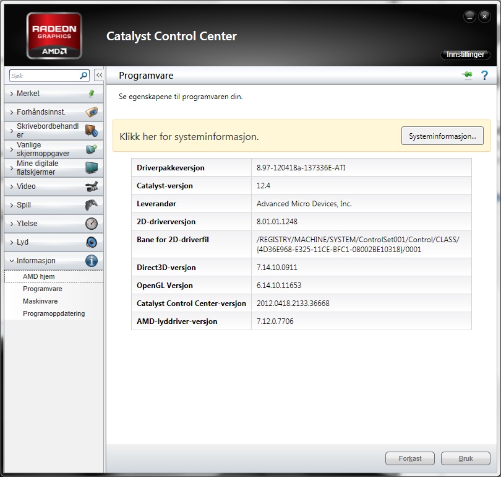Click the Radeon Graphics AMD logo

54,35
